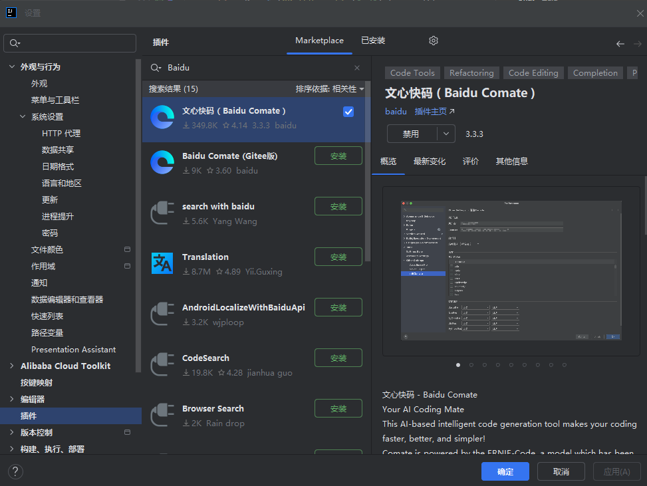This screenshot has height=486, width=647.
Task: Select HTTP 代理 in settings tree
Action: (x=61, y=133)
